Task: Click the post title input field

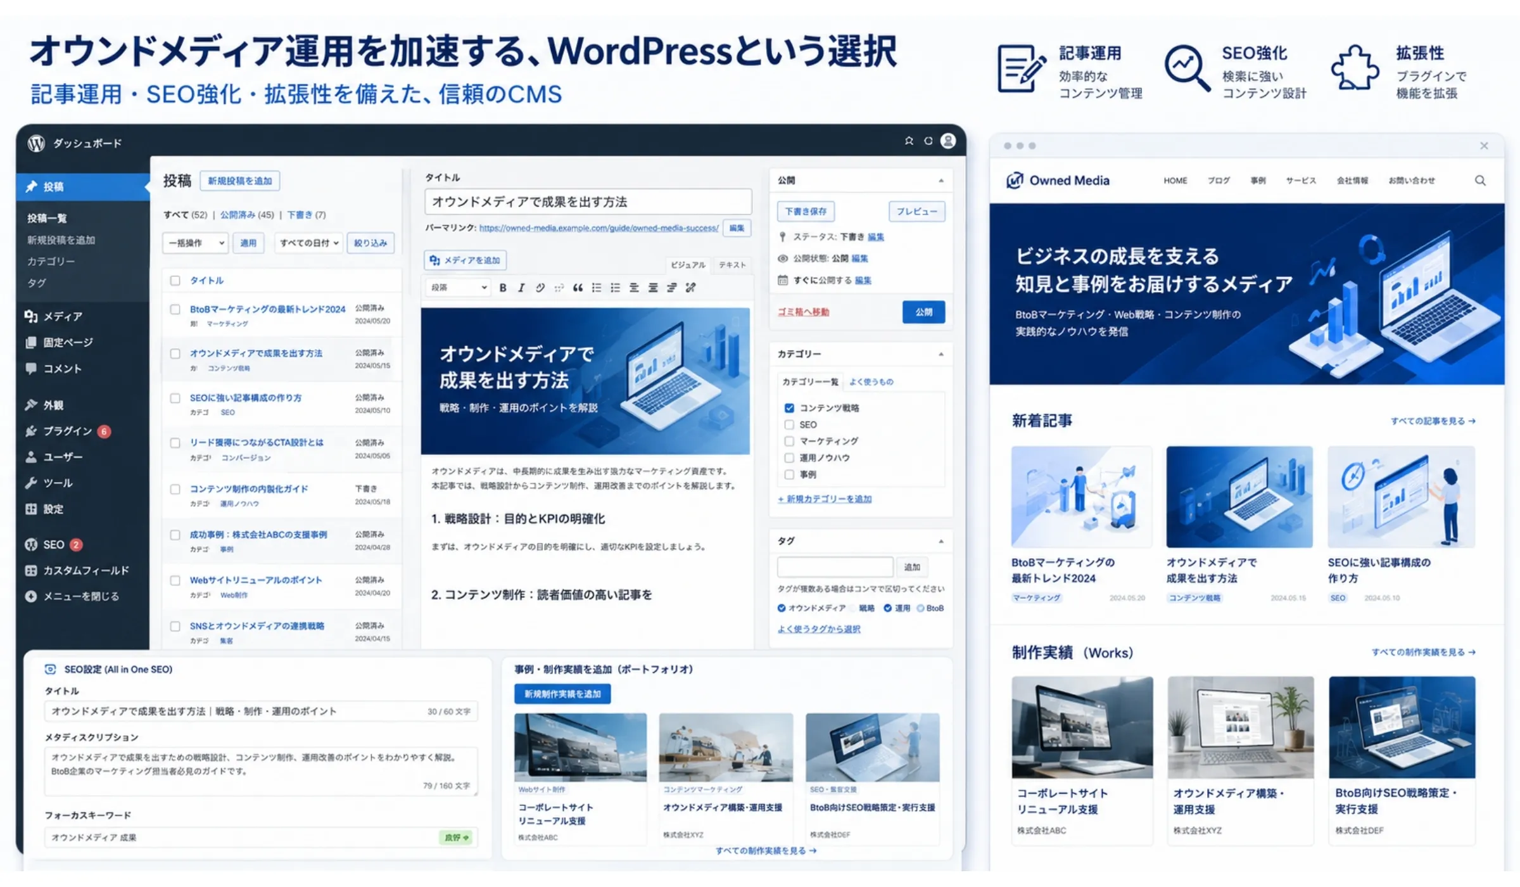Action: tap(588, 201)
